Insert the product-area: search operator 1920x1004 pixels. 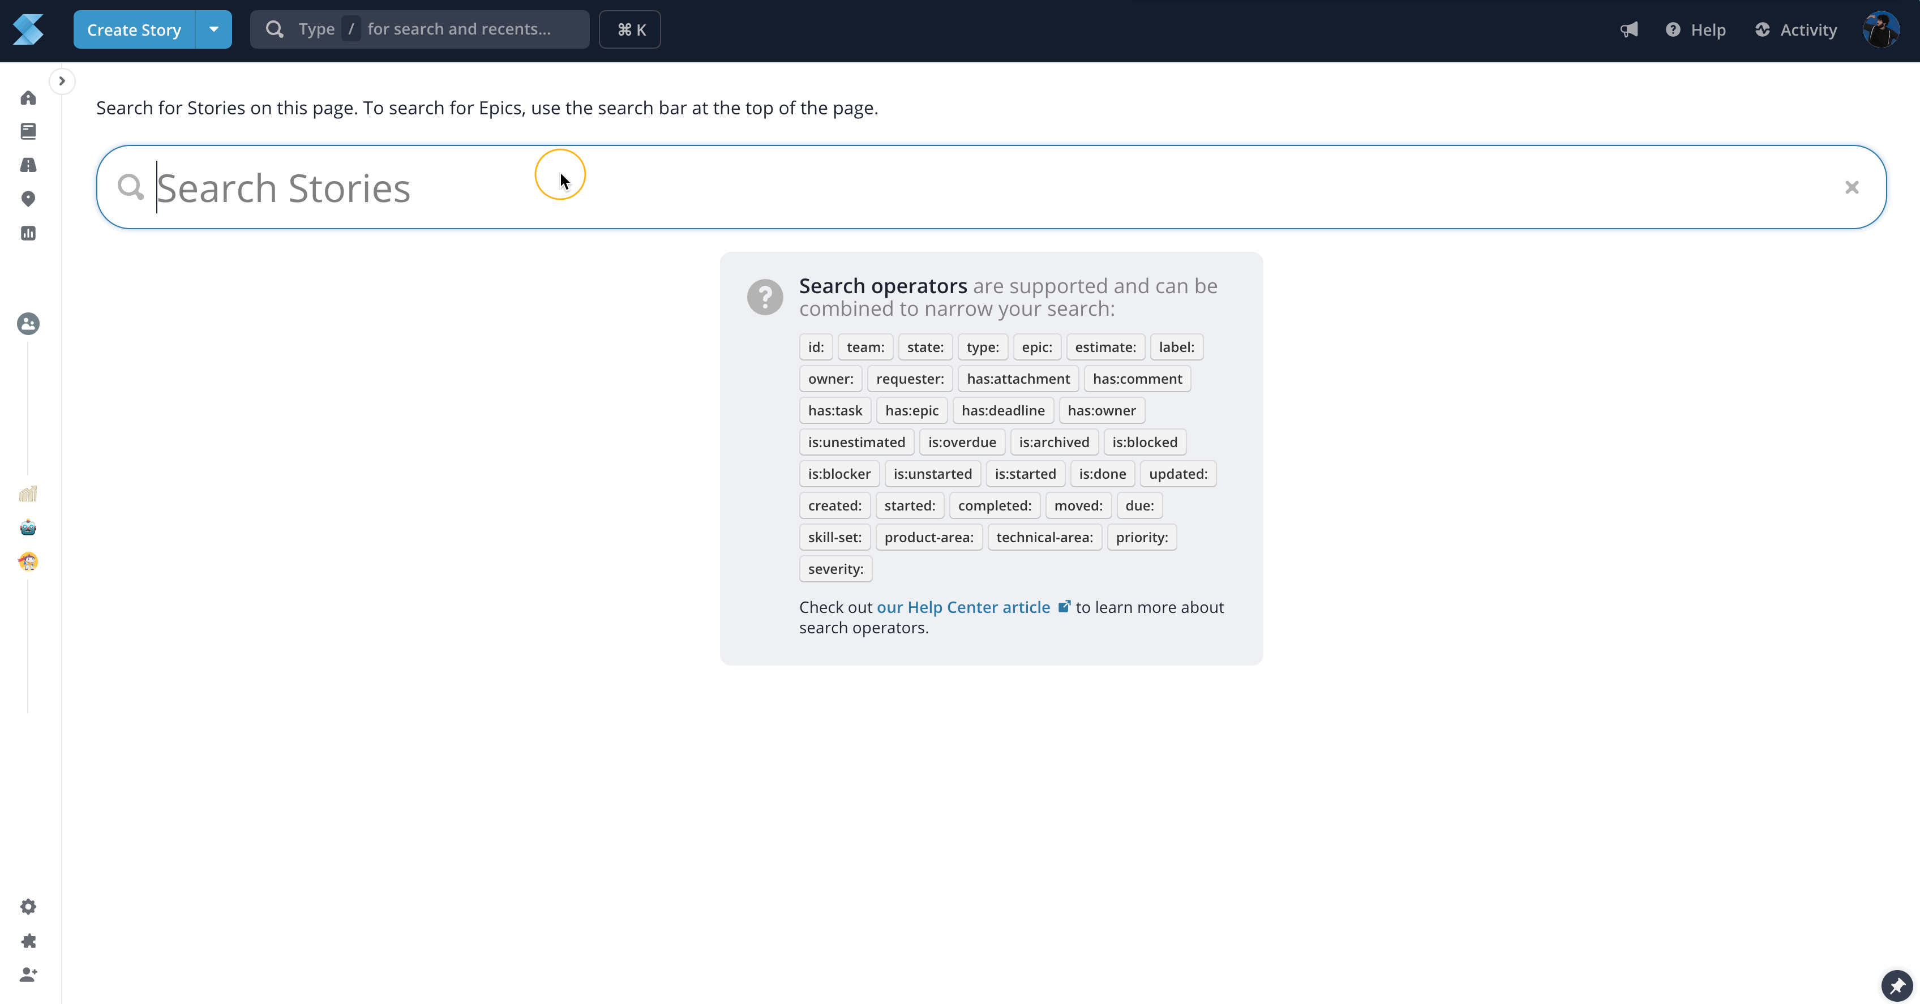click(929, 538)
